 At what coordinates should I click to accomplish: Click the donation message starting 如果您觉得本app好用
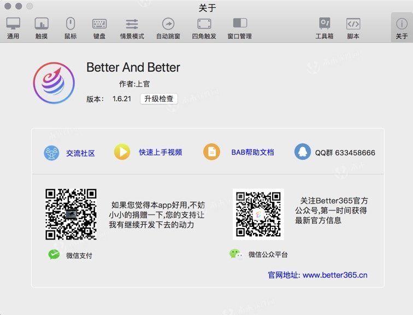click(x=157, y=215)
